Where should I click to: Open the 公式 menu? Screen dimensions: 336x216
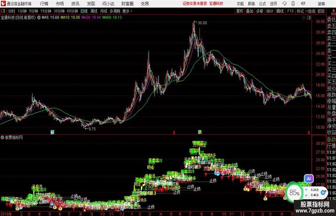click(x=262, y=4)
